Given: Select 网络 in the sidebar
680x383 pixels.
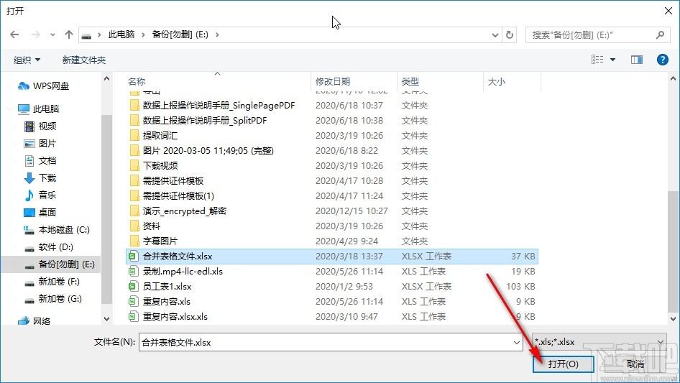Looking at the screenshot, I should [x=34, y=321].
